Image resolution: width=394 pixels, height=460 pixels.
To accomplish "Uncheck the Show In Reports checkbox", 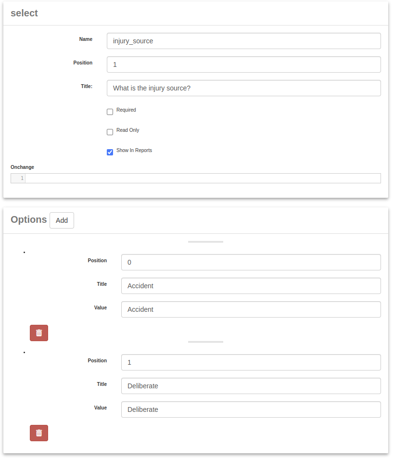I will pos(110,153).
